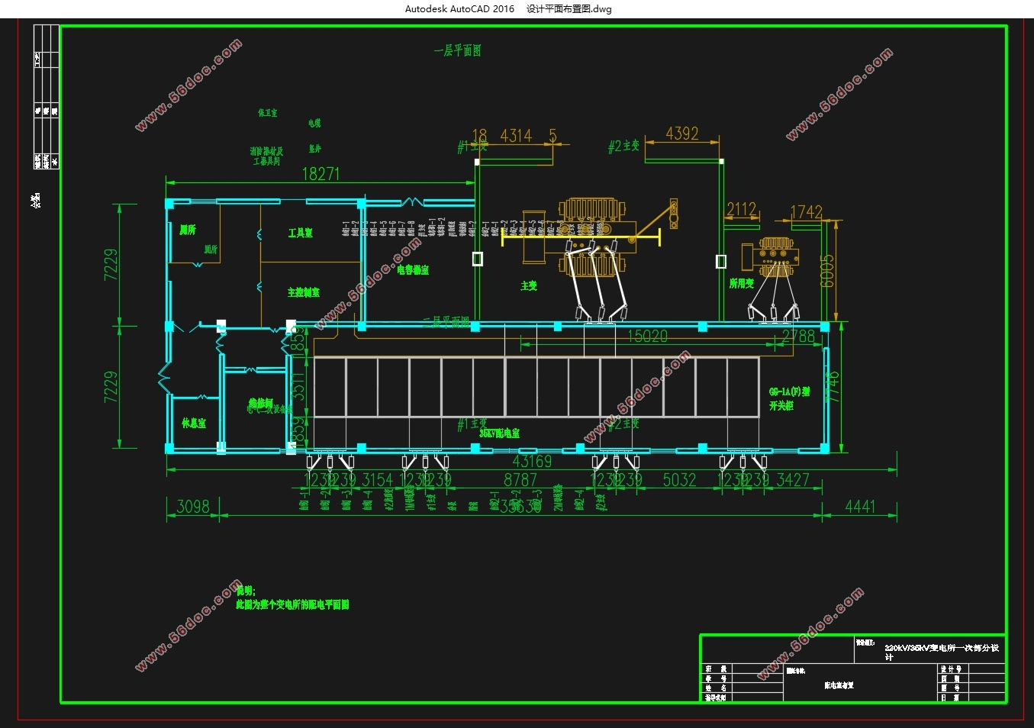
Task: Select the 35KV配电室 label
Action: point(499,433)
